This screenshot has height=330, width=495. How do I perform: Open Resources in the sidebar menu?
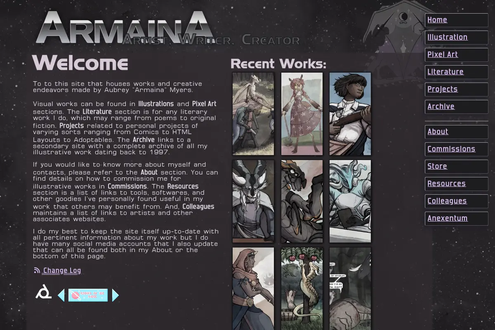point(456,184)
